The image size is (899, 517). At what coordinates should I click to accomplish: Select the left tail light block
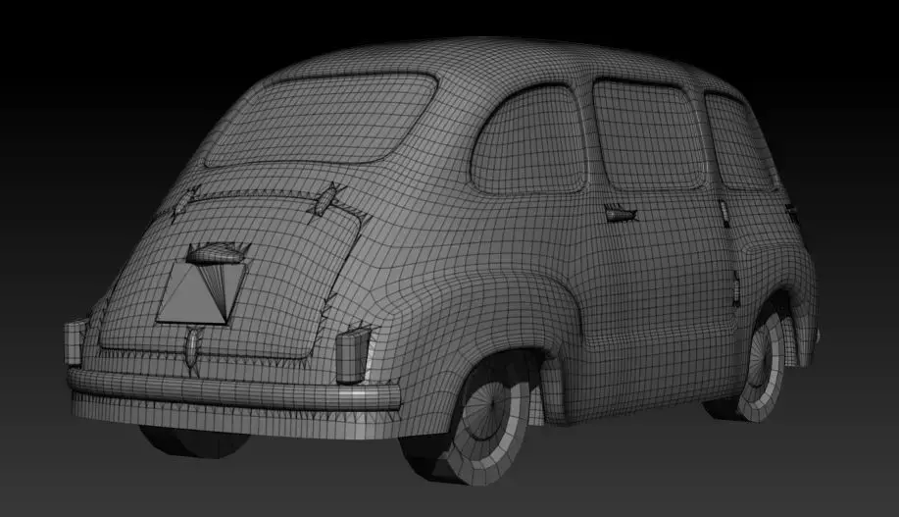click(75, 342)
